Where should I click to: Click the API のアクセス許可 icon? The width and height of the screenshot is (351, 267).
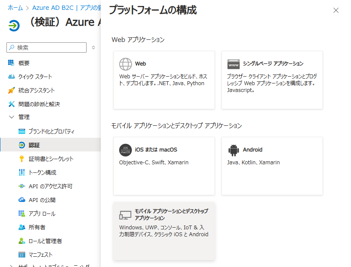pos(22,186)
